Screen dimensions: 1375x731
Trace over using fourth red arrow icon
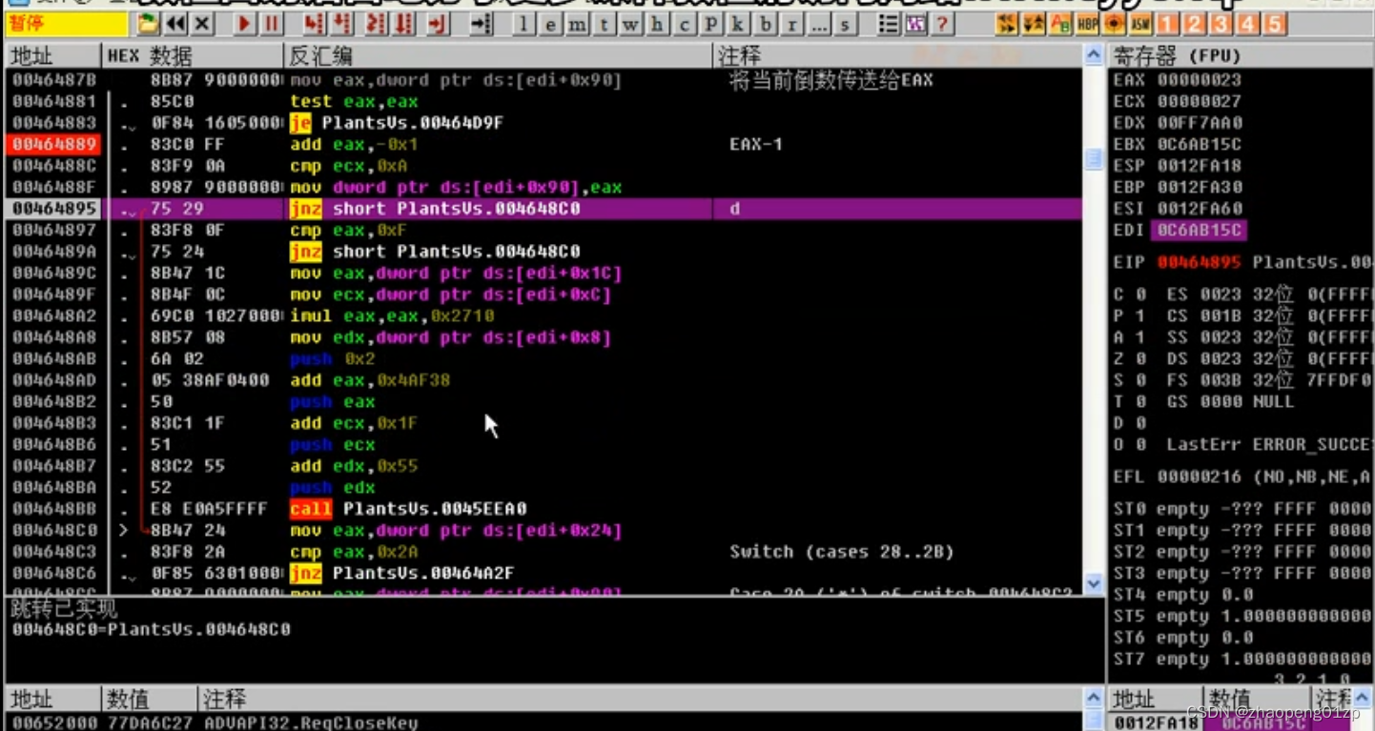(403, 24)
